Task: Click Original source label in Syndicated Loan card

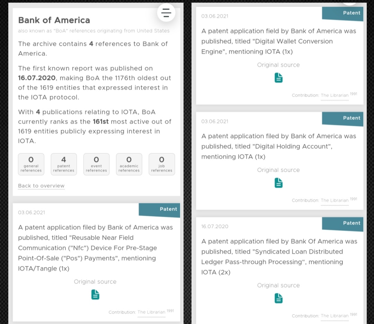Action: click(x=278, y=285)
